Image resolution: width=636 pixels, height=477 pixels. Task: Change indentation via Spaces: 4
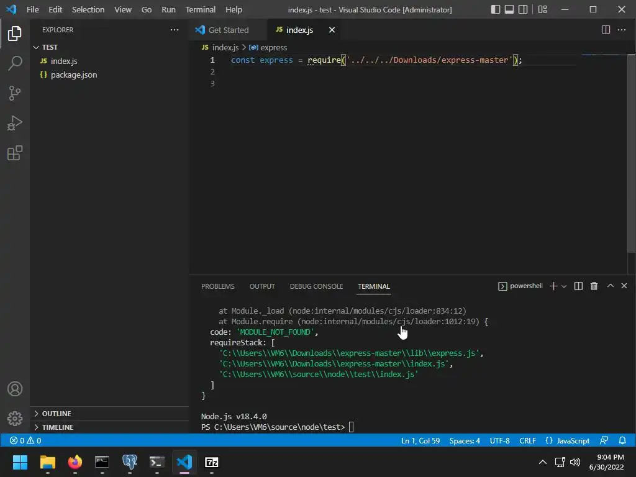(x=465, y=440)
